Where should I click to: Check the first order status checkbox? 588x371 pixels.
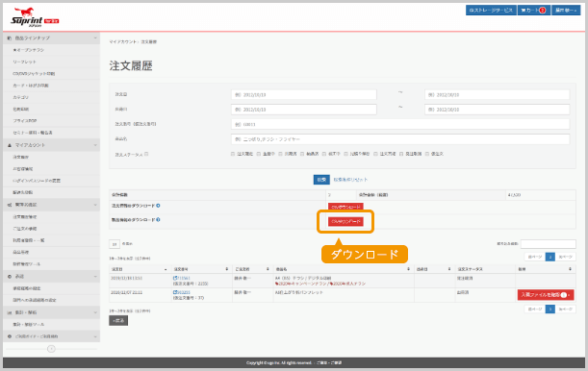coord(233,154)
